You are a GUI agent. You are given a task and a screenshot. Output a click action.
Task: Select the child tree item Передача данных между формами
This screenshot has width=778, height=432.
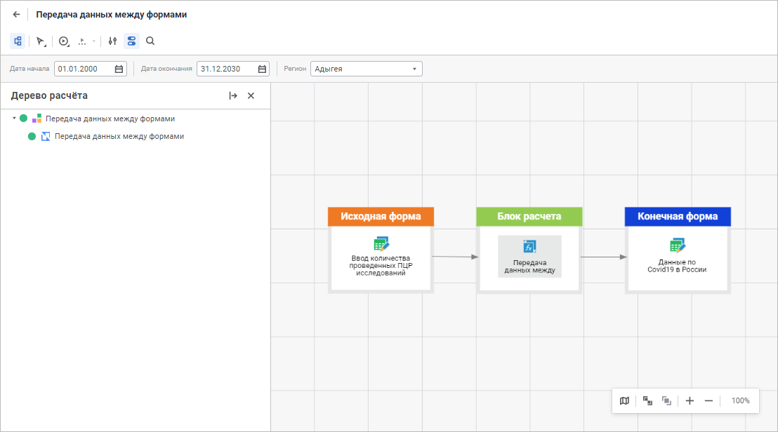[x=119, y=136]
